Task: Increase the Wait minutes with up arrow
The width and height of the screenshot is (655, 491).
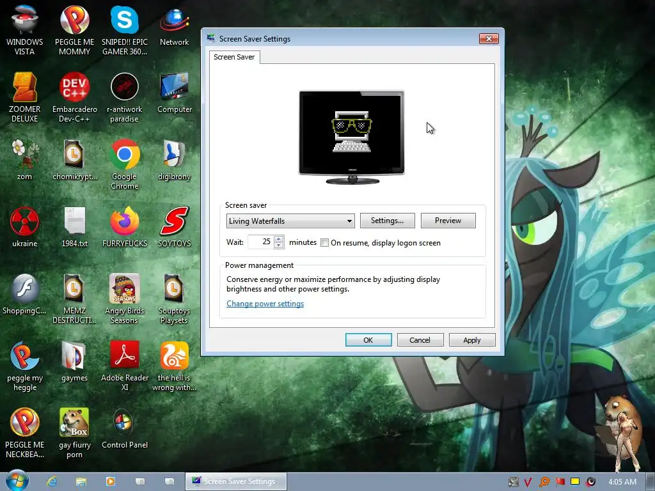Action: tap(279, 239)
